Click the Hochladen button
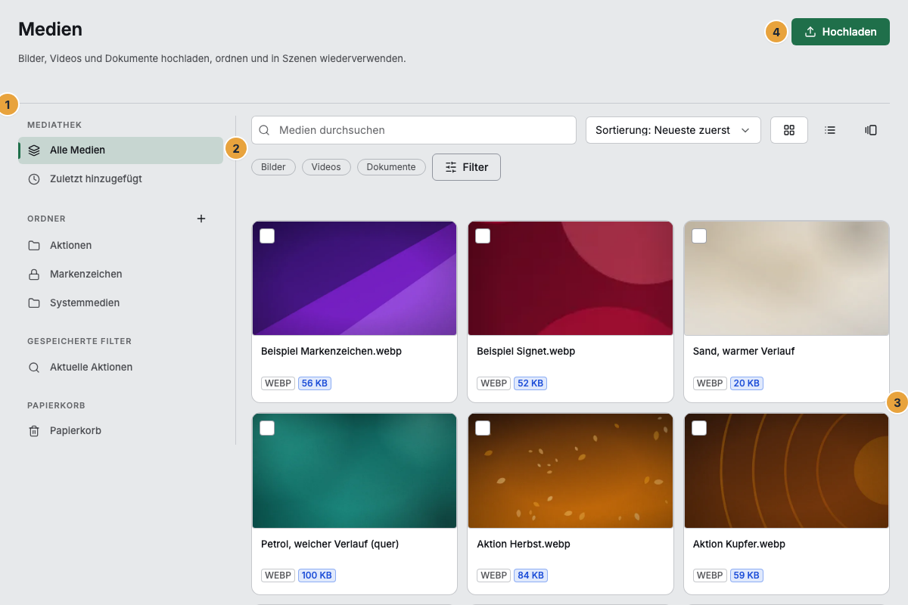 (x=841, y=32)
